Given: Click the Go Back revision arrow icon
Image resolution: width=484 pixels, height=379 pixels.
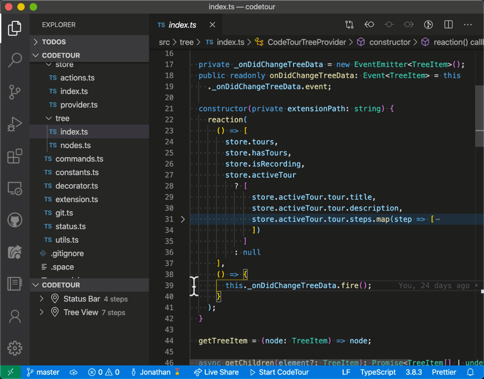Looking at the screenshot, I should (x=369, y=25).
